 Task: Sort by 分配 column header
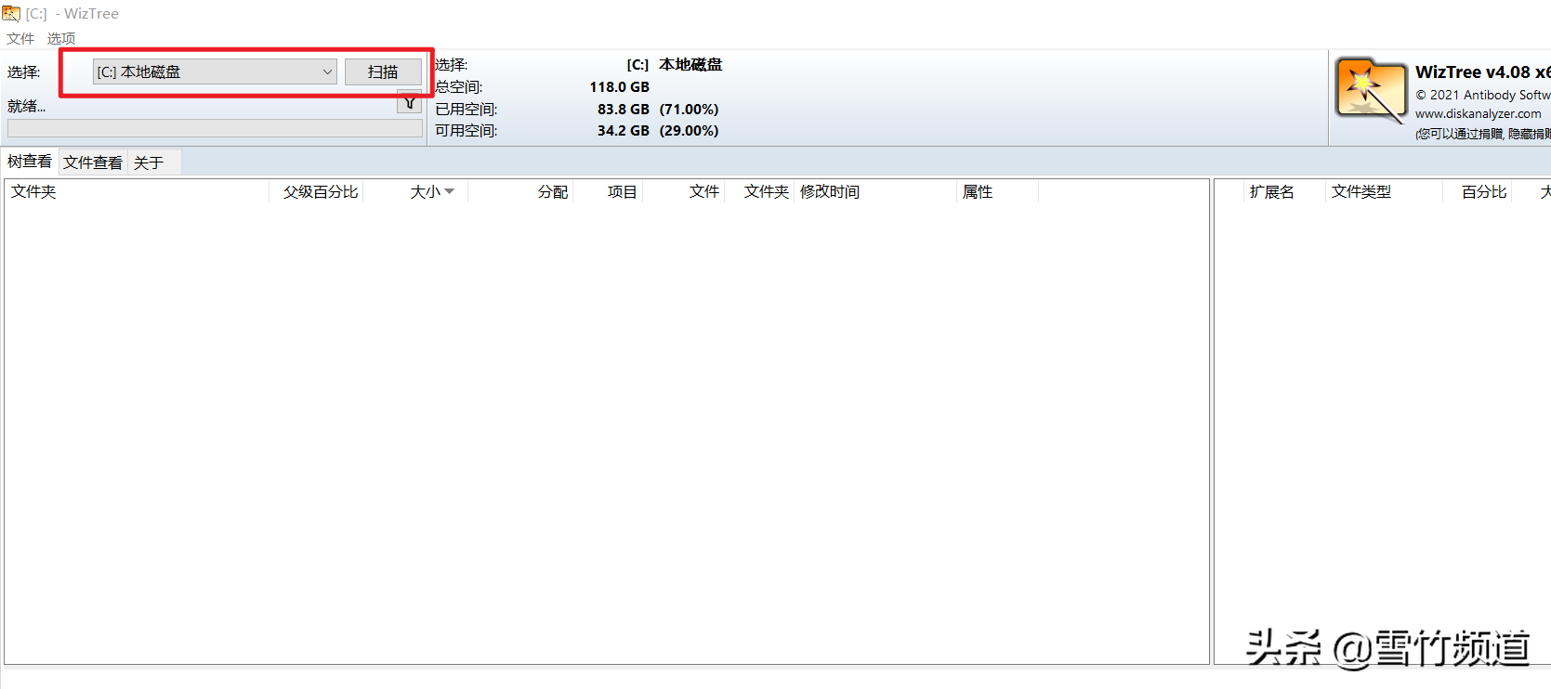pyautogui.click(x=552, y=191)
